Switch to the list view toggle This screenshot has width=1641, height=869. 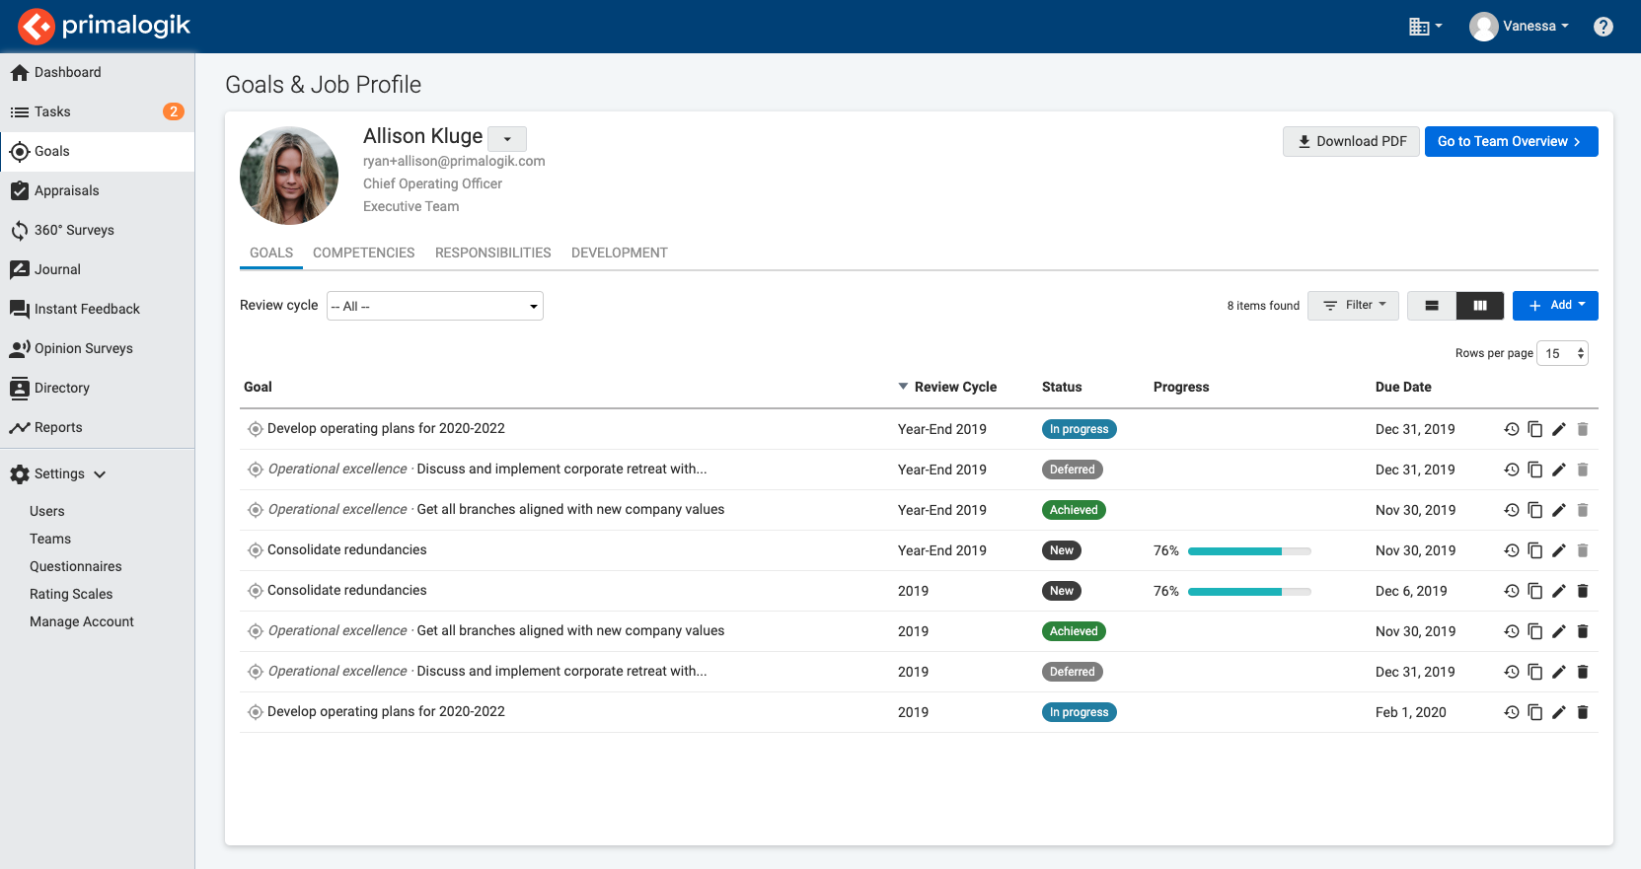1432,306
